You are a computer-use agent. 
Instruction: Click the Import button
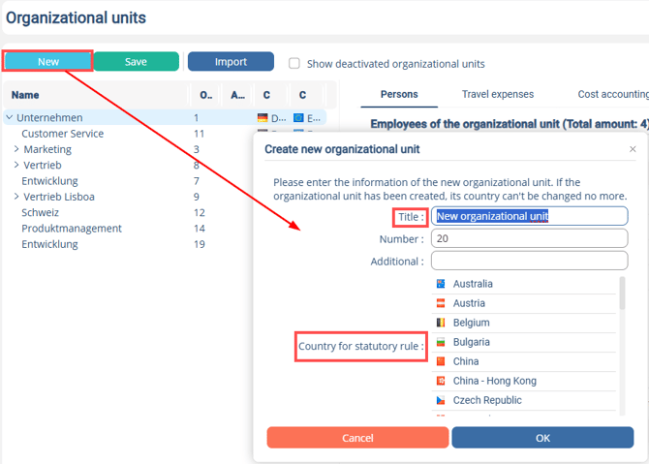[231, 62]
